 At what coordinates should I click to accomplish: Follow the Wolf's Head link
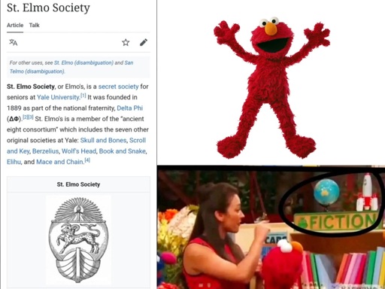[79, 151]
